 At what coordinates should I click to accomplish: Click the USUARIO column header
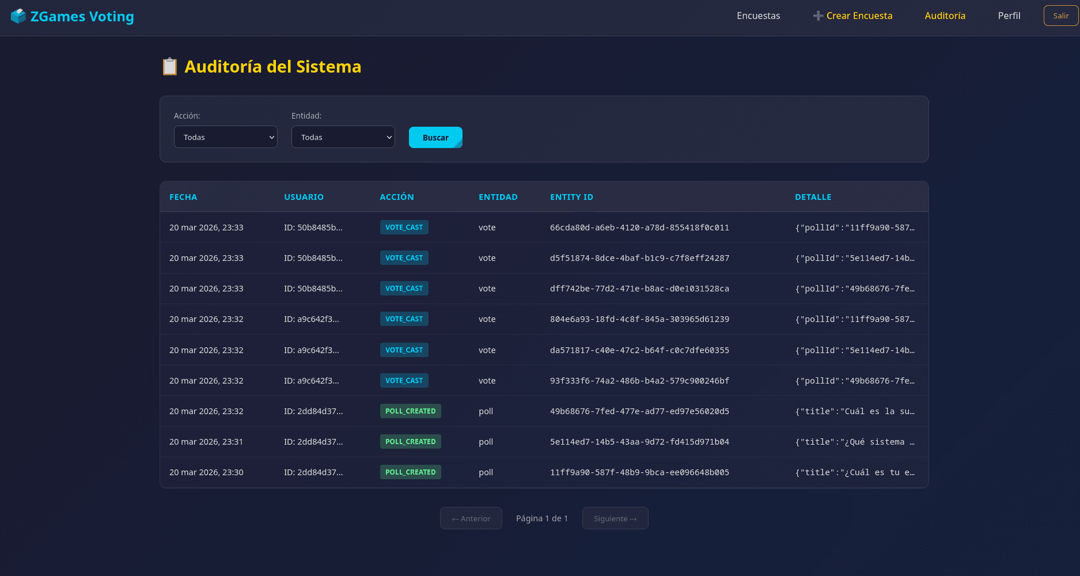[x=304, y=197]
